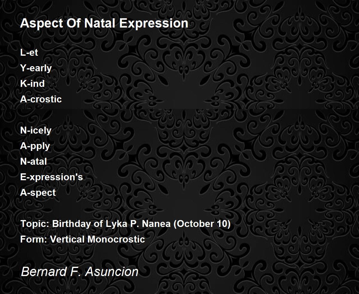
Task: Click the word A-pply
Action: tap(35, 146)
